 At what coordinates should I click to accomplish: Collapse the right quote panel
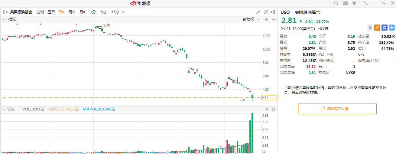coord(273,12)
